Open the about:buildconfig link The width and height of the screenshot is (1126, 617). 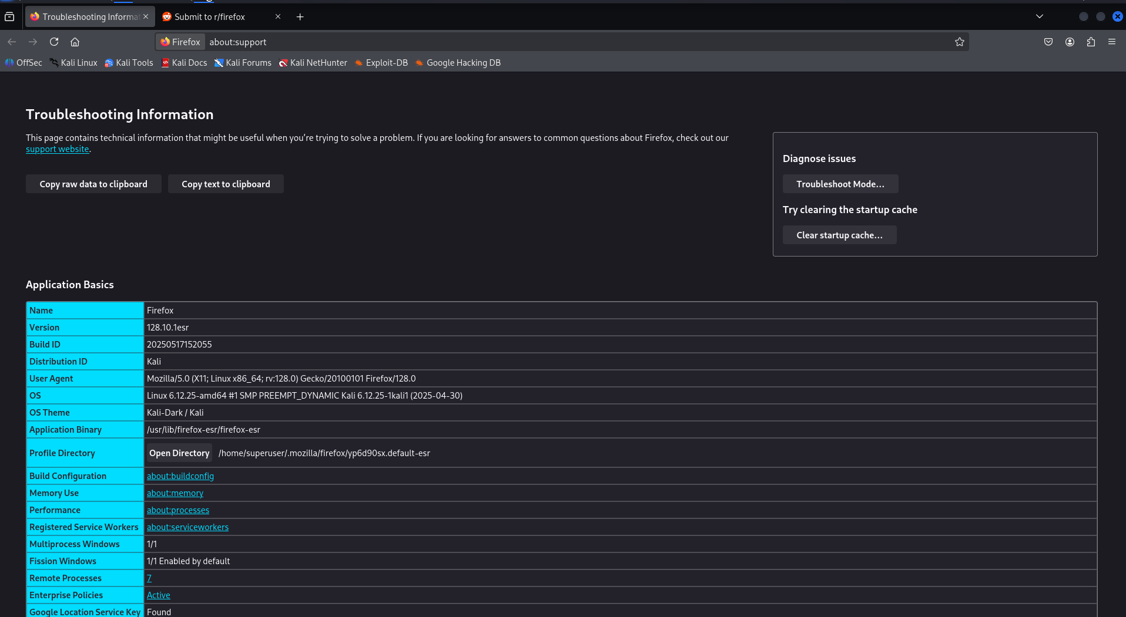pos(180,476)
